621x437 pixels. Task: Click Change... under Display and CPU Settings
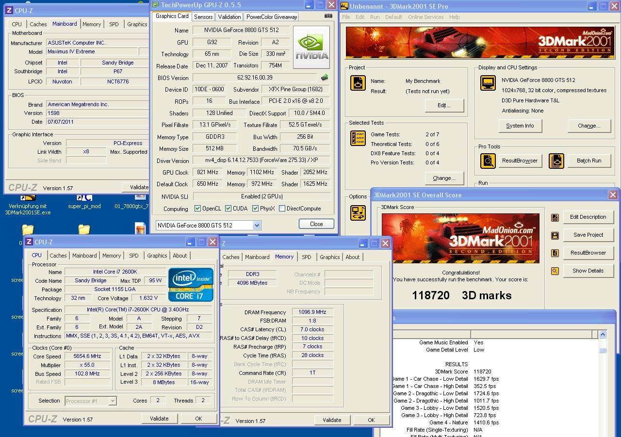point(589,126)
